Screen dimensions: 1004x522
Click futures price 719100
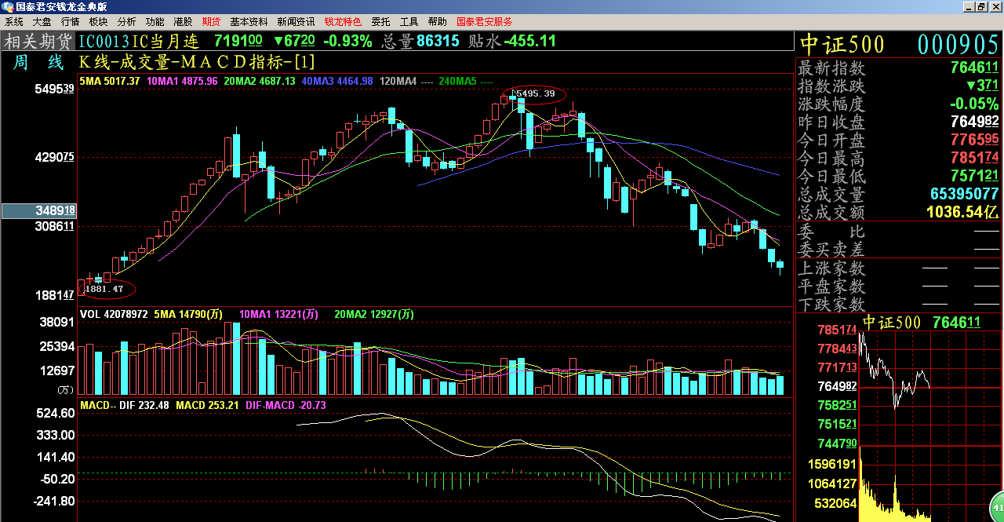[238, 41]
